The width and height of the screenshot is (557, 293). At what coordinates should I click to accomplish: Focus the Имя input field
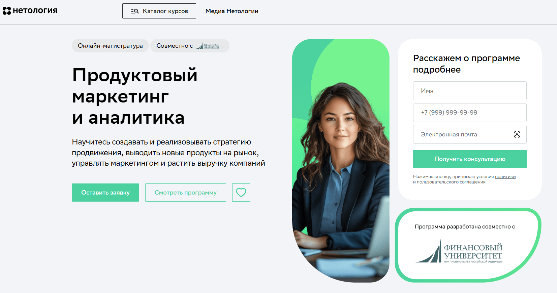[x=470, y=91]
